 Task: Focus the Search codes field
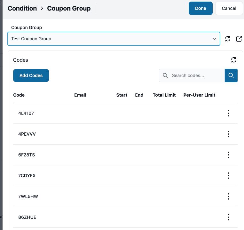[x=192, y=75]
